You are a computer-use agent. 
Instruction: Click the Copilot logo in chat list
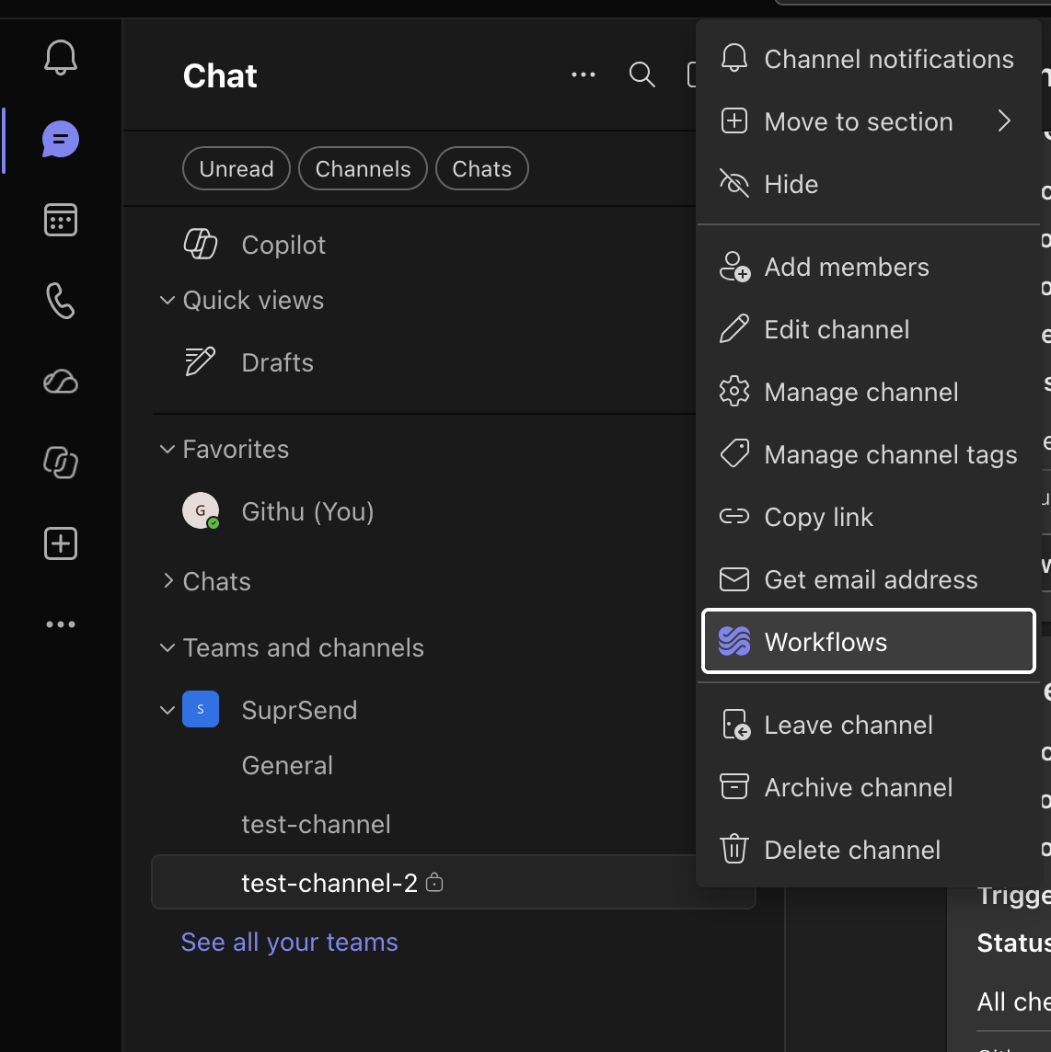pyautogui.click(x=201, y=244)
